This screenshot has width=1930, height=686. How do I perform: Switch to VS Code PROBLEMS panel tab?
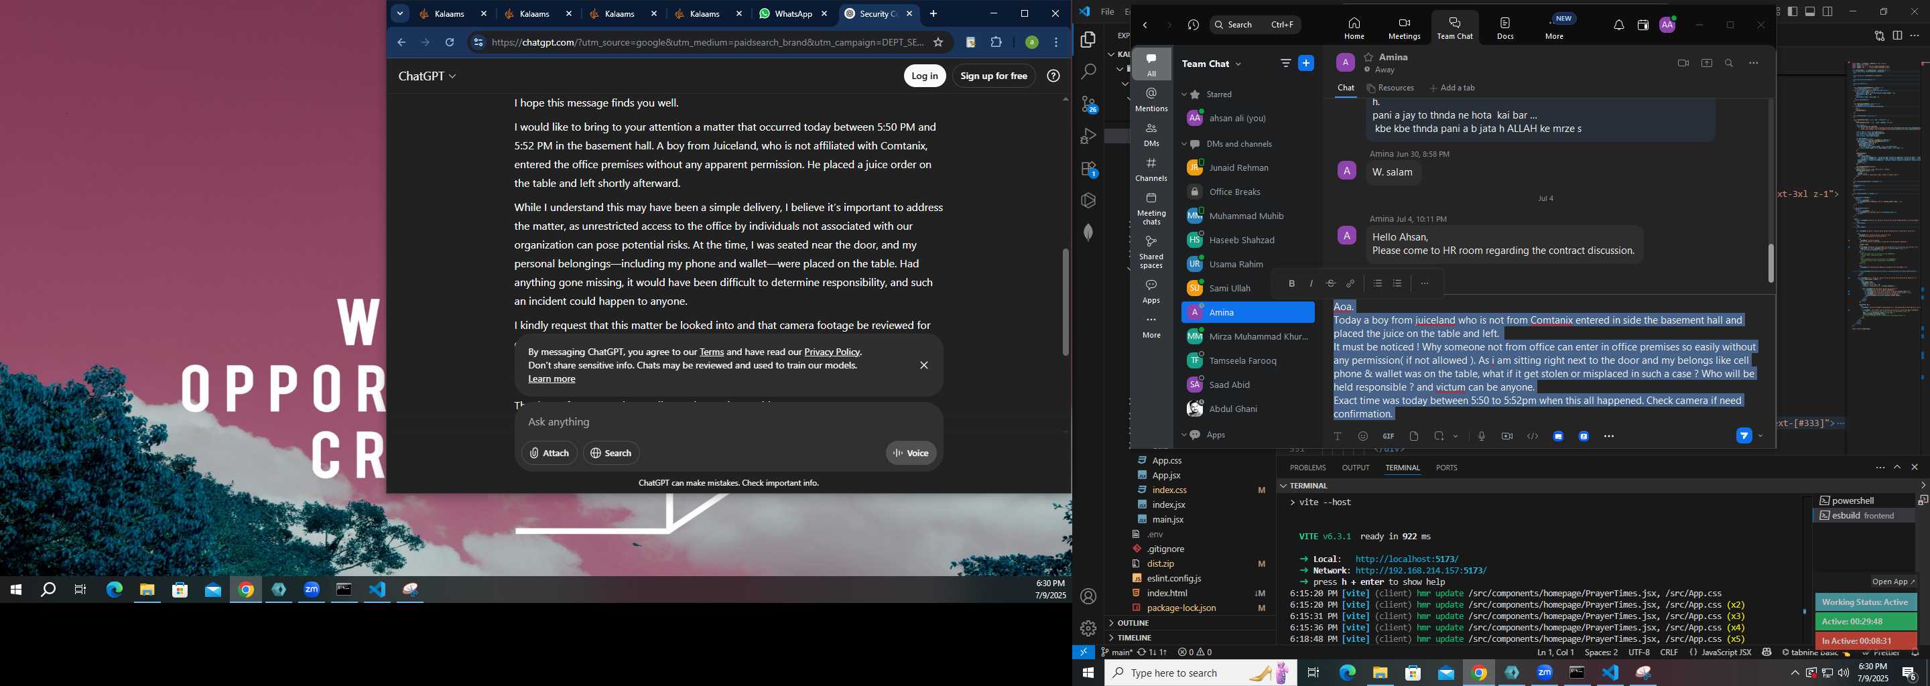click(x=1307, y=468)
